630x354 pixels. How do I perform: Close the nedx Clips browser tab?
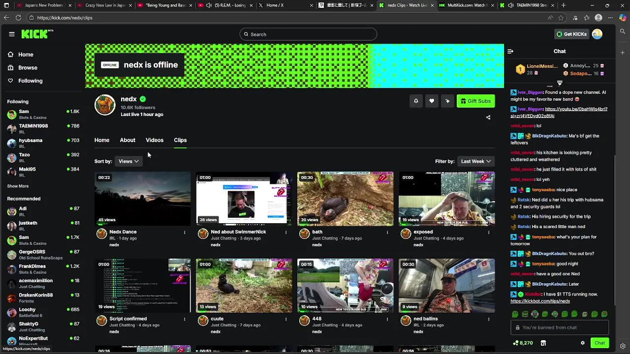coord(431,5)
